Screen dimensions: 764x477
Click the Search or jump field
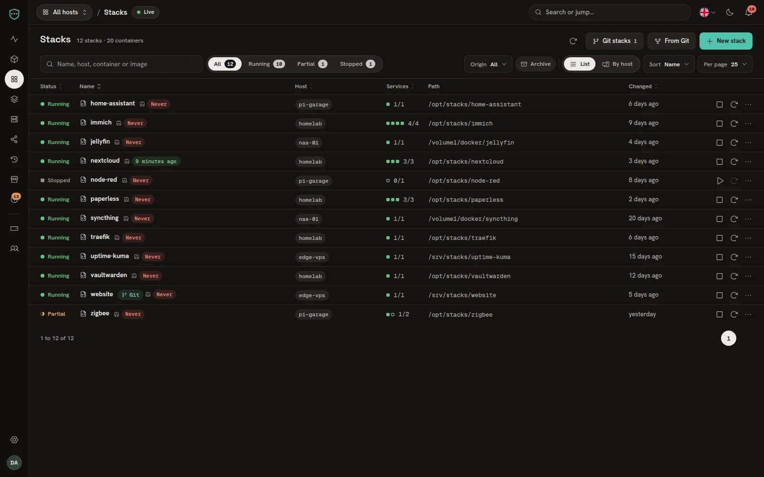610,12
